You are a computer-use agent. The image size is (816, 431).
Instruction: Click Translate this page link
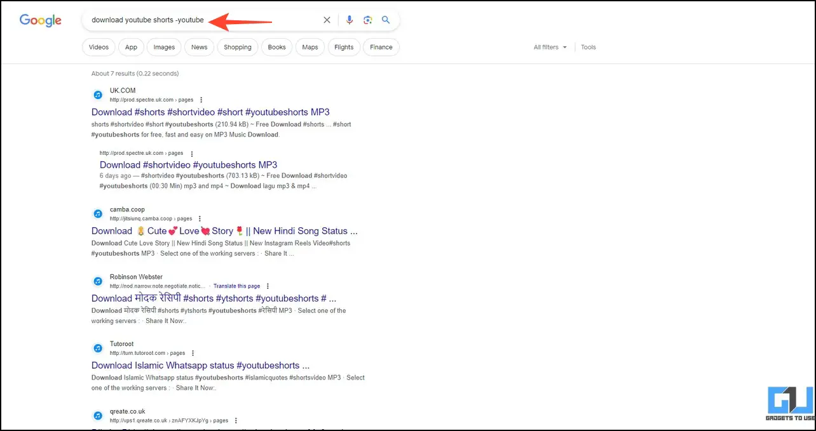236,286
